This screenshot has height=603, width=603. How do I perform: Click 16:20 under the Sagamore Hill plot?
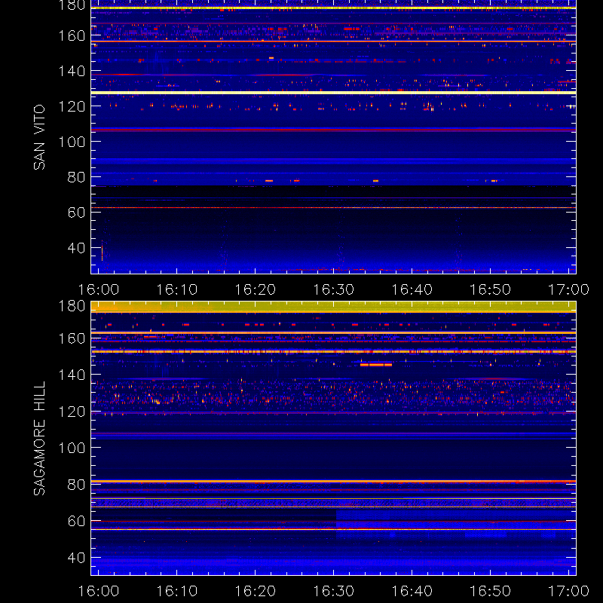pyautogui.click(x=256, y=591)
